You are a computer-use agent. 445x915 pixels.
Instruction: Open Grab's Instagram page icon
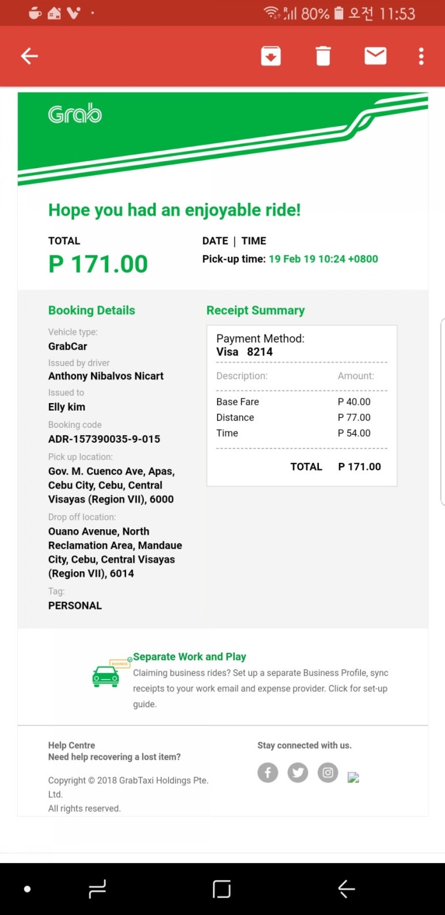(x=328, y=772)
